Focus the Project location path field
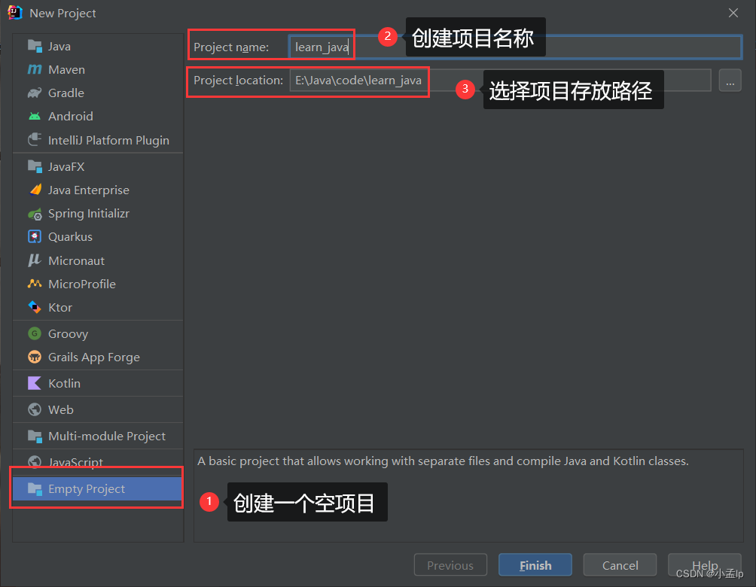The width and height of the screenshot is (756, 587). tap(500, 80)
